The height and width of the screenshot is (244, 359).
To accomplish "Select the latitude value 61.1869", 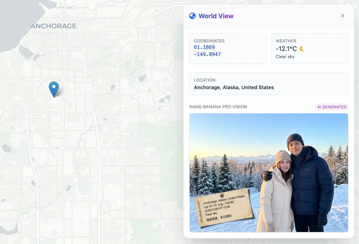I will pos(204,47).
